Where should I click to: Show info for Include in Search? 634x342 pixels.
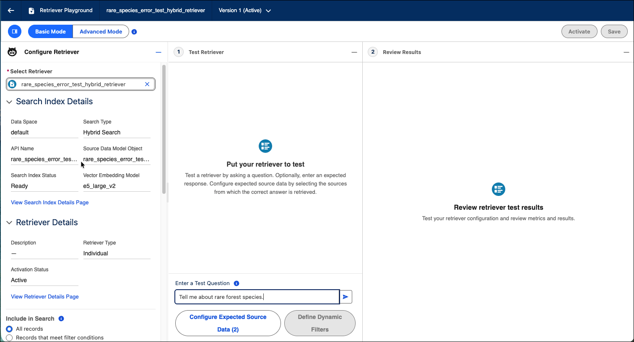click(61, 319)
